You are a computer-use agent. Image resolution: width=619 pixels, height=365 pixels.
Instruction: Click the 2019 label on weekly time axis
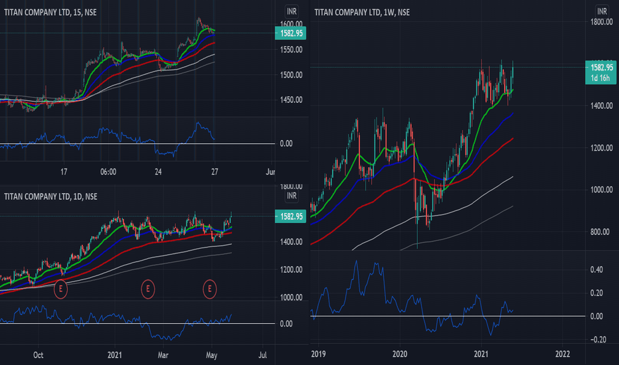[319, 354]
